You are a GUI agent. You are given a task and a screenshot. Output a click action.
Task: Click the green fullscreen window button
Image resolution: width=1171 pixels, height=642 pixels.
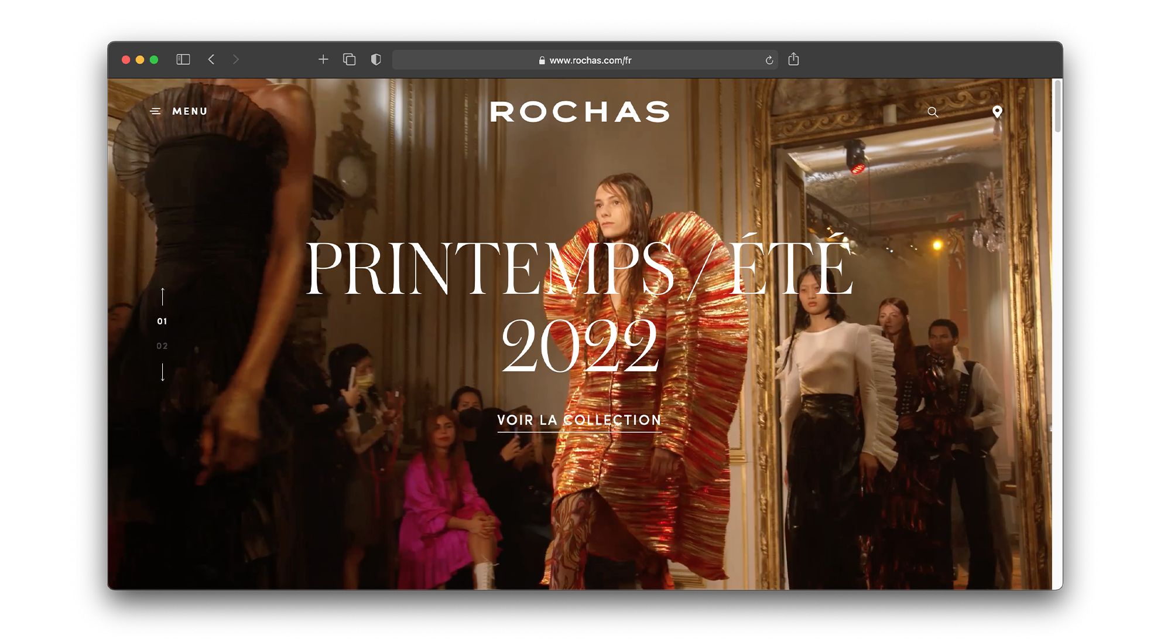click(x=154, y=60)
